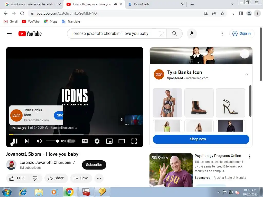Click the Share button

click(56, 178)
